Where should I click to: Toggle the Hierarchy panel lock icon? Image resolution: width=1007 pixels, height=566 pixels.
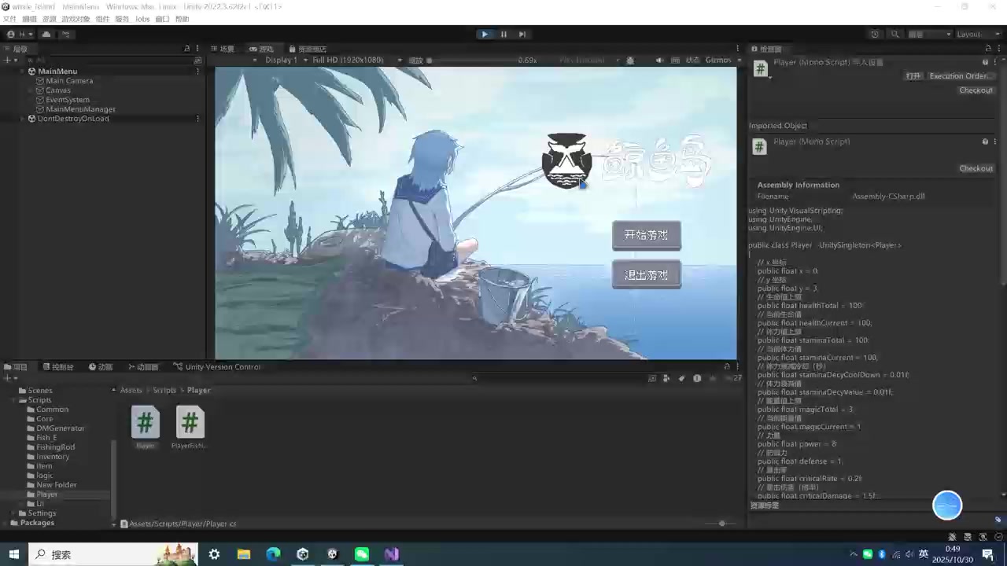tap(186, 49)
